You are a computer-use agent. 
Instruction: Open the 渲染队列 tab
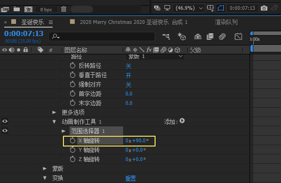[x=226, y=22]
